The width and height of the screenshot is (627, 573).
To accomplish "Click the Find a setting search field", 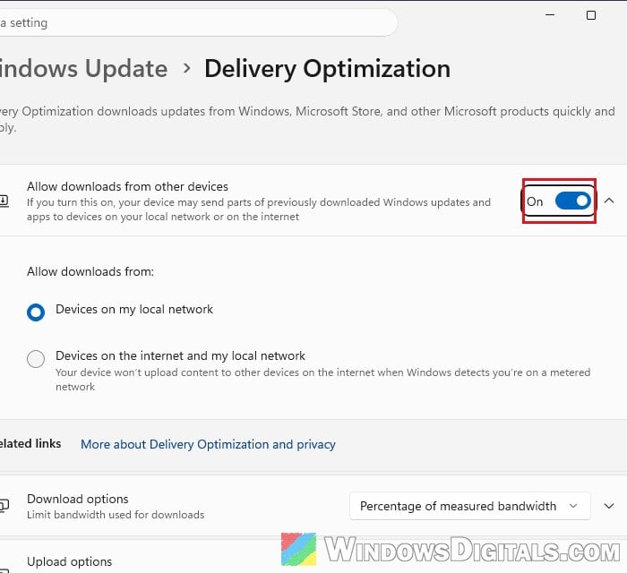I will [198, 22].
